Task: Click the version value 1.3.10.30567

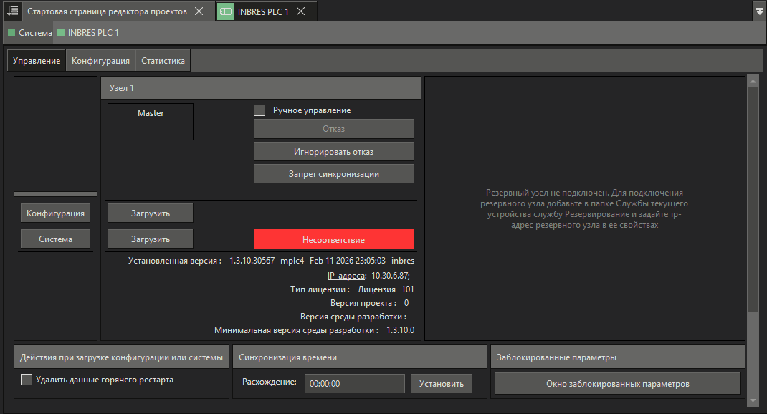Action: point(252,261)
